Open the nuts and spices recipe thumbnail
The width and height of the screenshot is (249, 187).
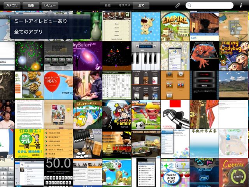[x=29, y=85]
